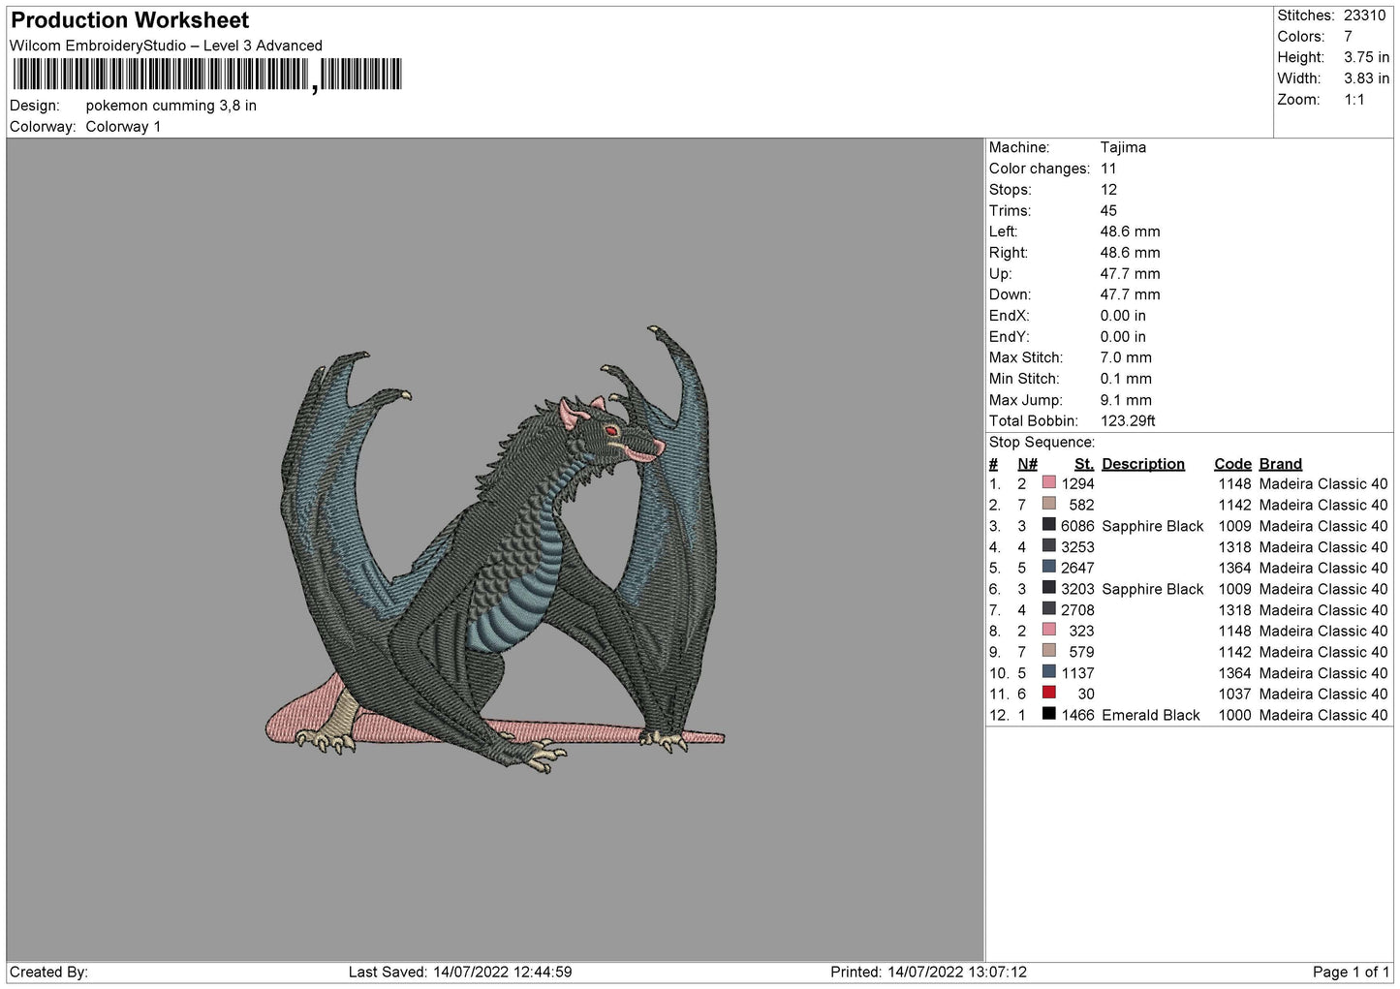Click the pink swatch in stop row 8
This screenshot has height=989, width=1400.
coord(1048,630)
